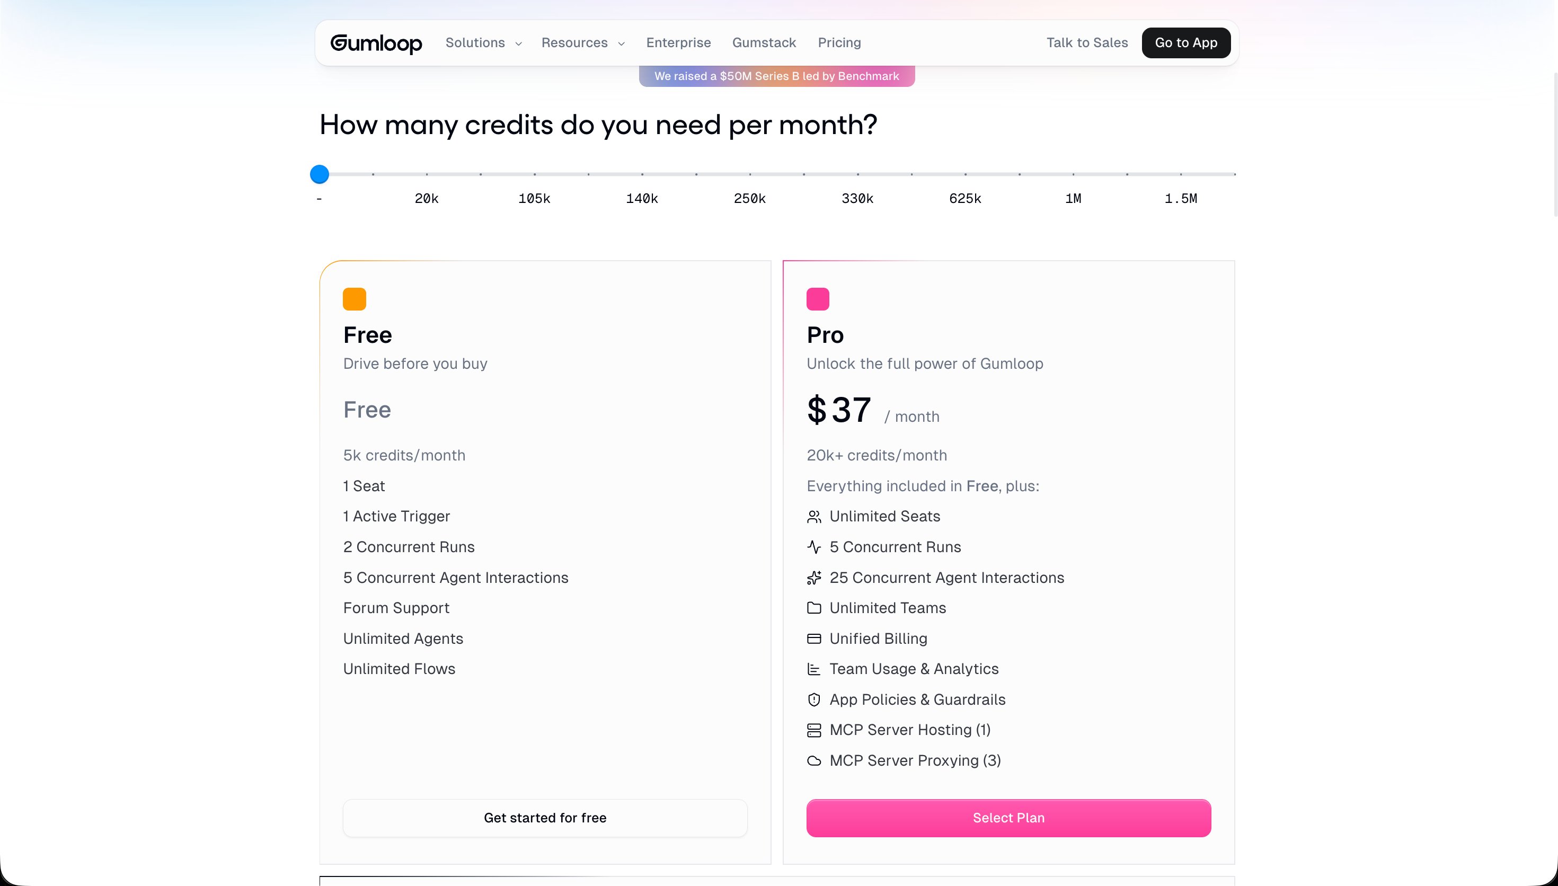Click the activity icon beside 5 Concurrent Runs
Screen dimensions: 1558x886
pos(814,547)
